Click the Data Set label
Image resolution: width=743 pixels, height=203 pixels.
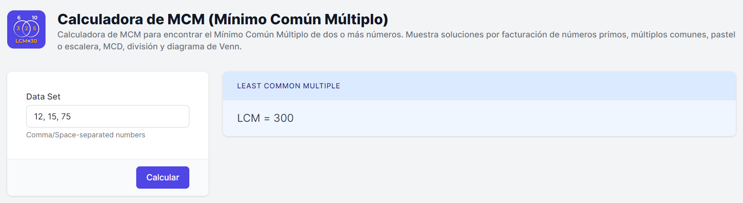43,97
